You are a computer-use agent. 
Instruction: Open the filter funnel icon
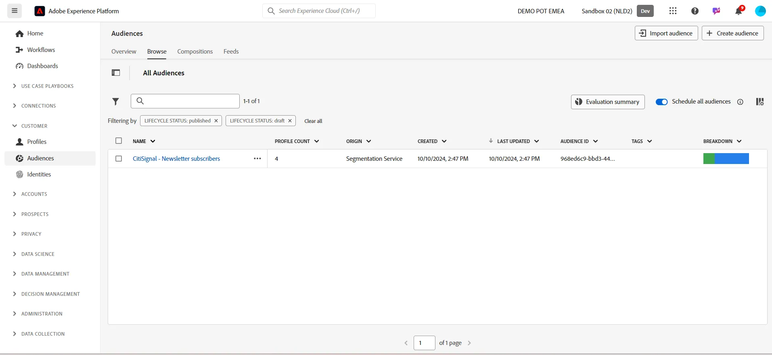116,102
